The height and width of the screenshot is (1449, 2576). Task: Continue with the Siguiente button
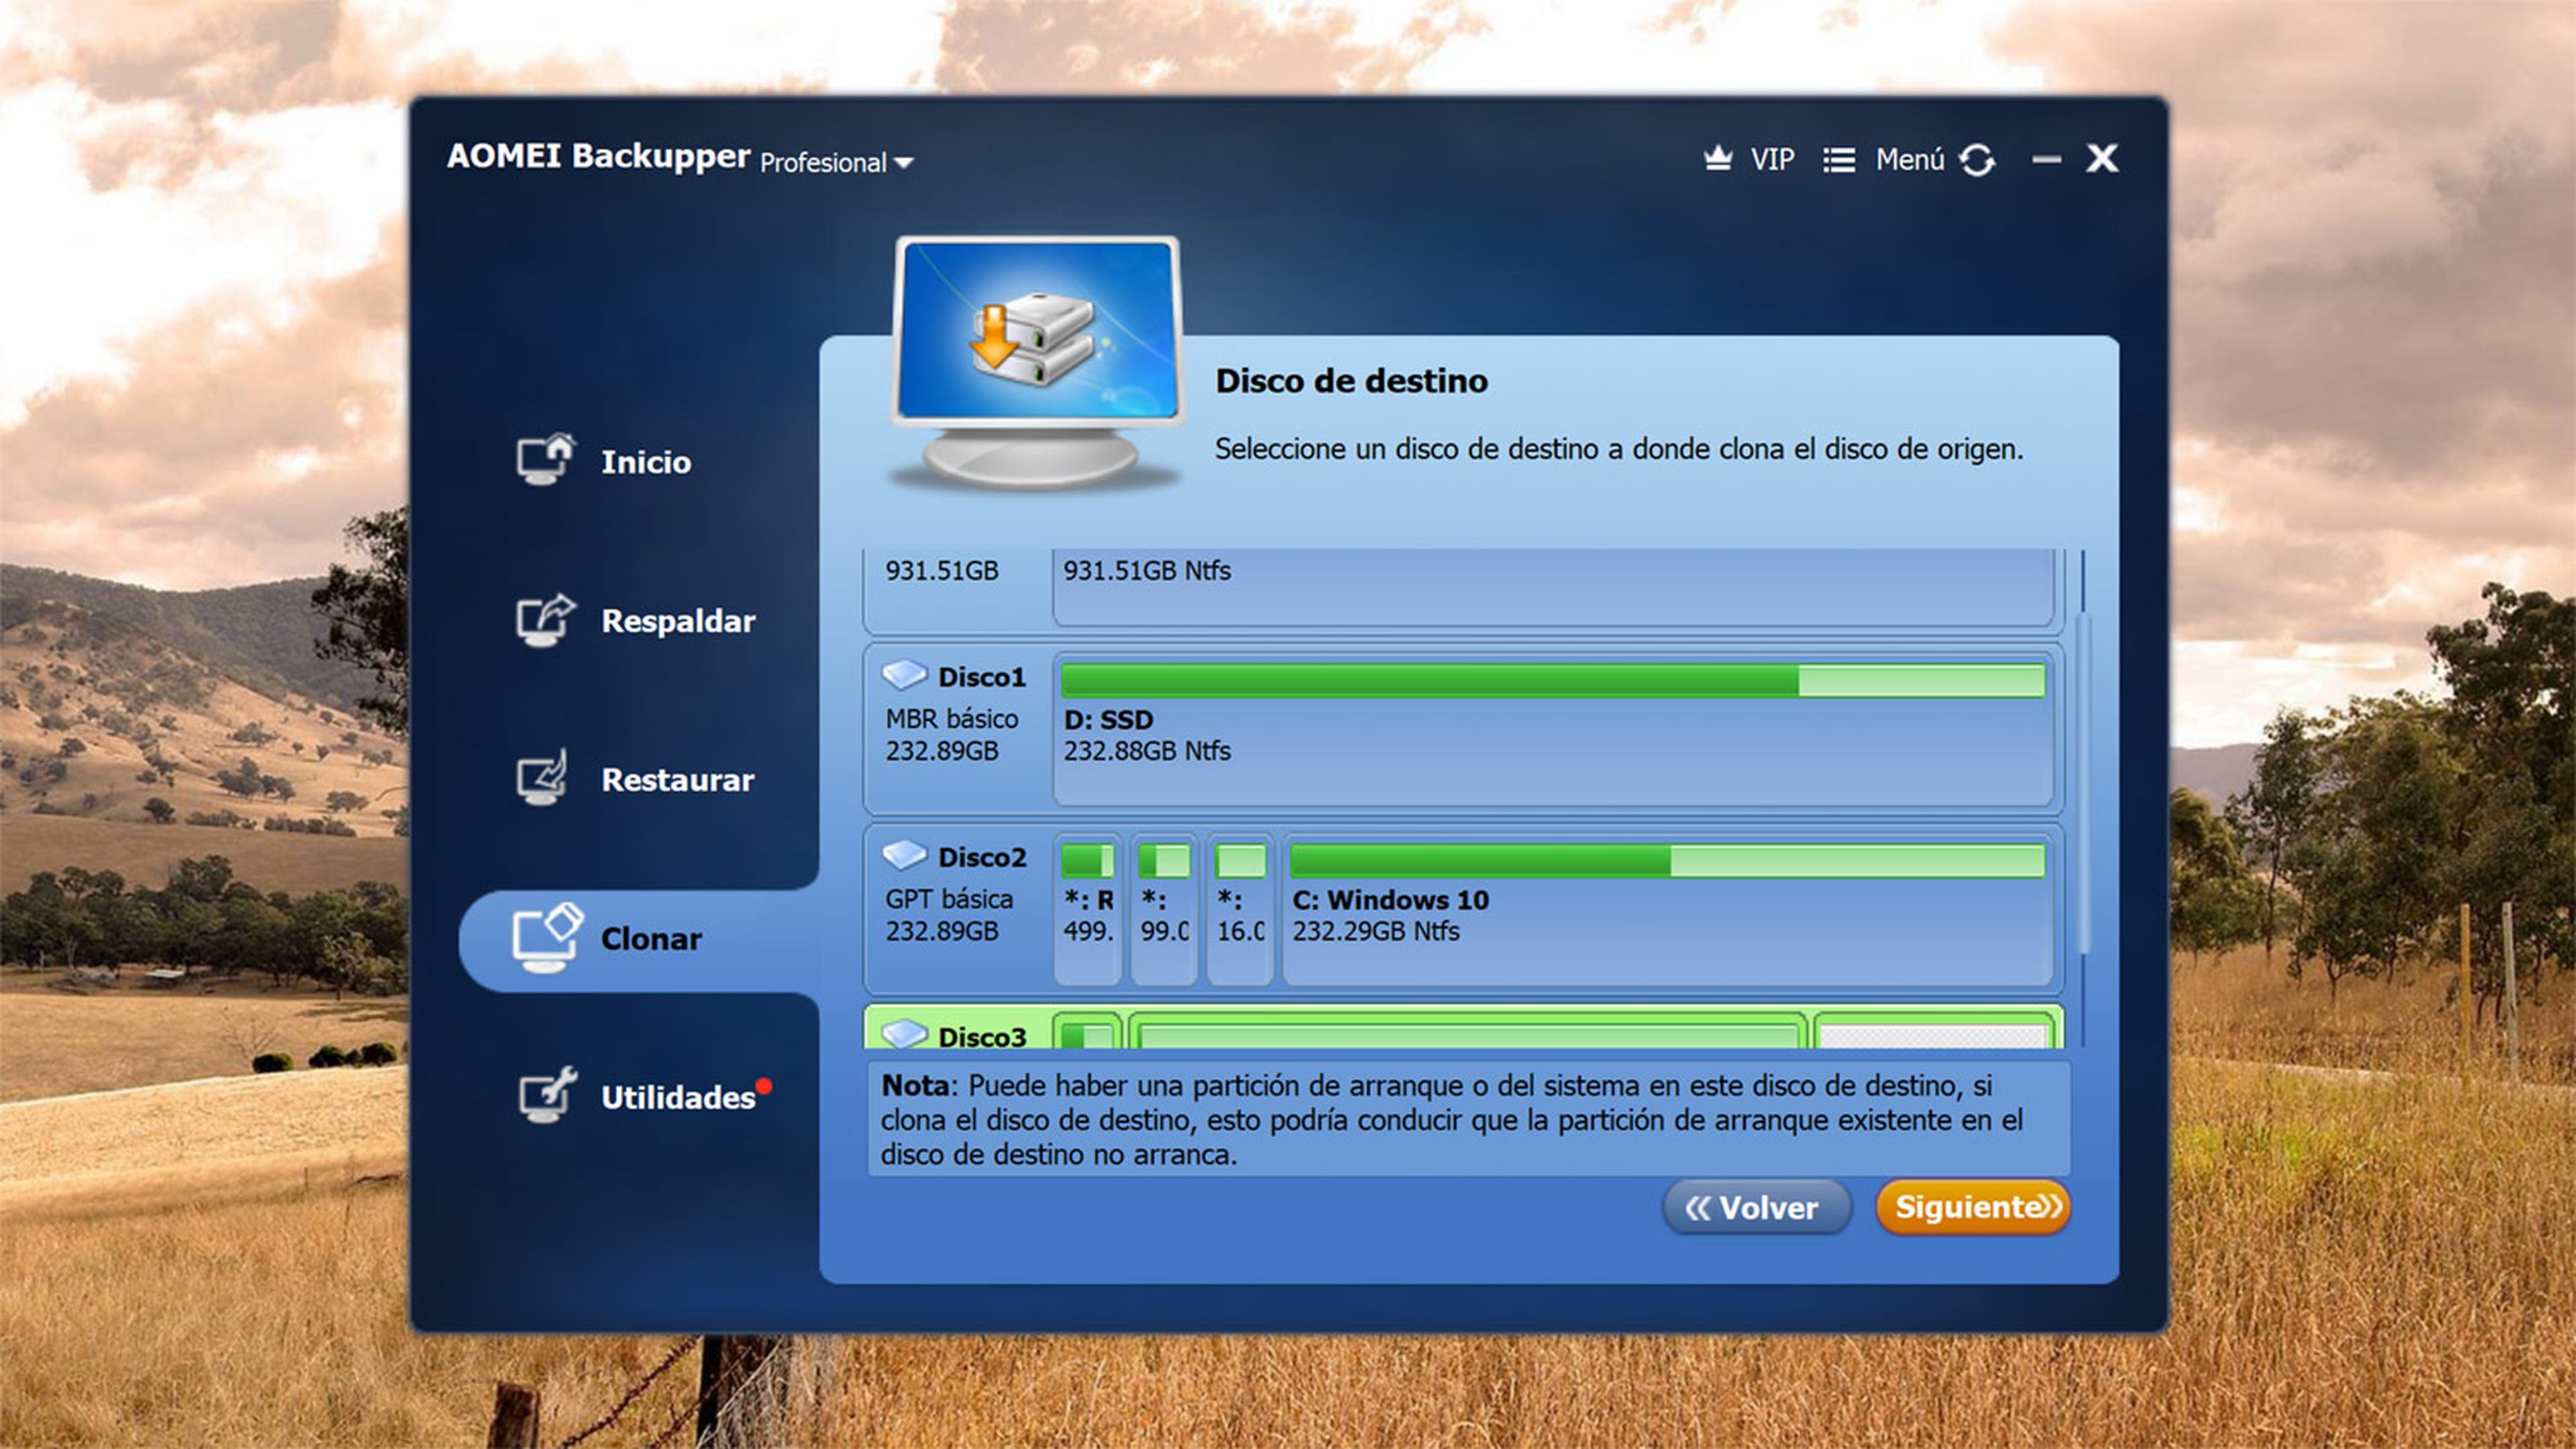[x=1973, y=1207]
